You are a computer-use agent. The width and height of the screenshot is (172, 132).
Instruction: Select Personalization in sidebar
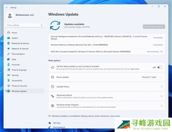coord(18,54)
